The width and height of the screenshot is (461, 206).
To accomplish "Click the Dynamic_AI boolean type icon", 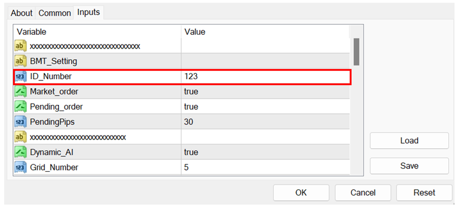I will 21,152.
